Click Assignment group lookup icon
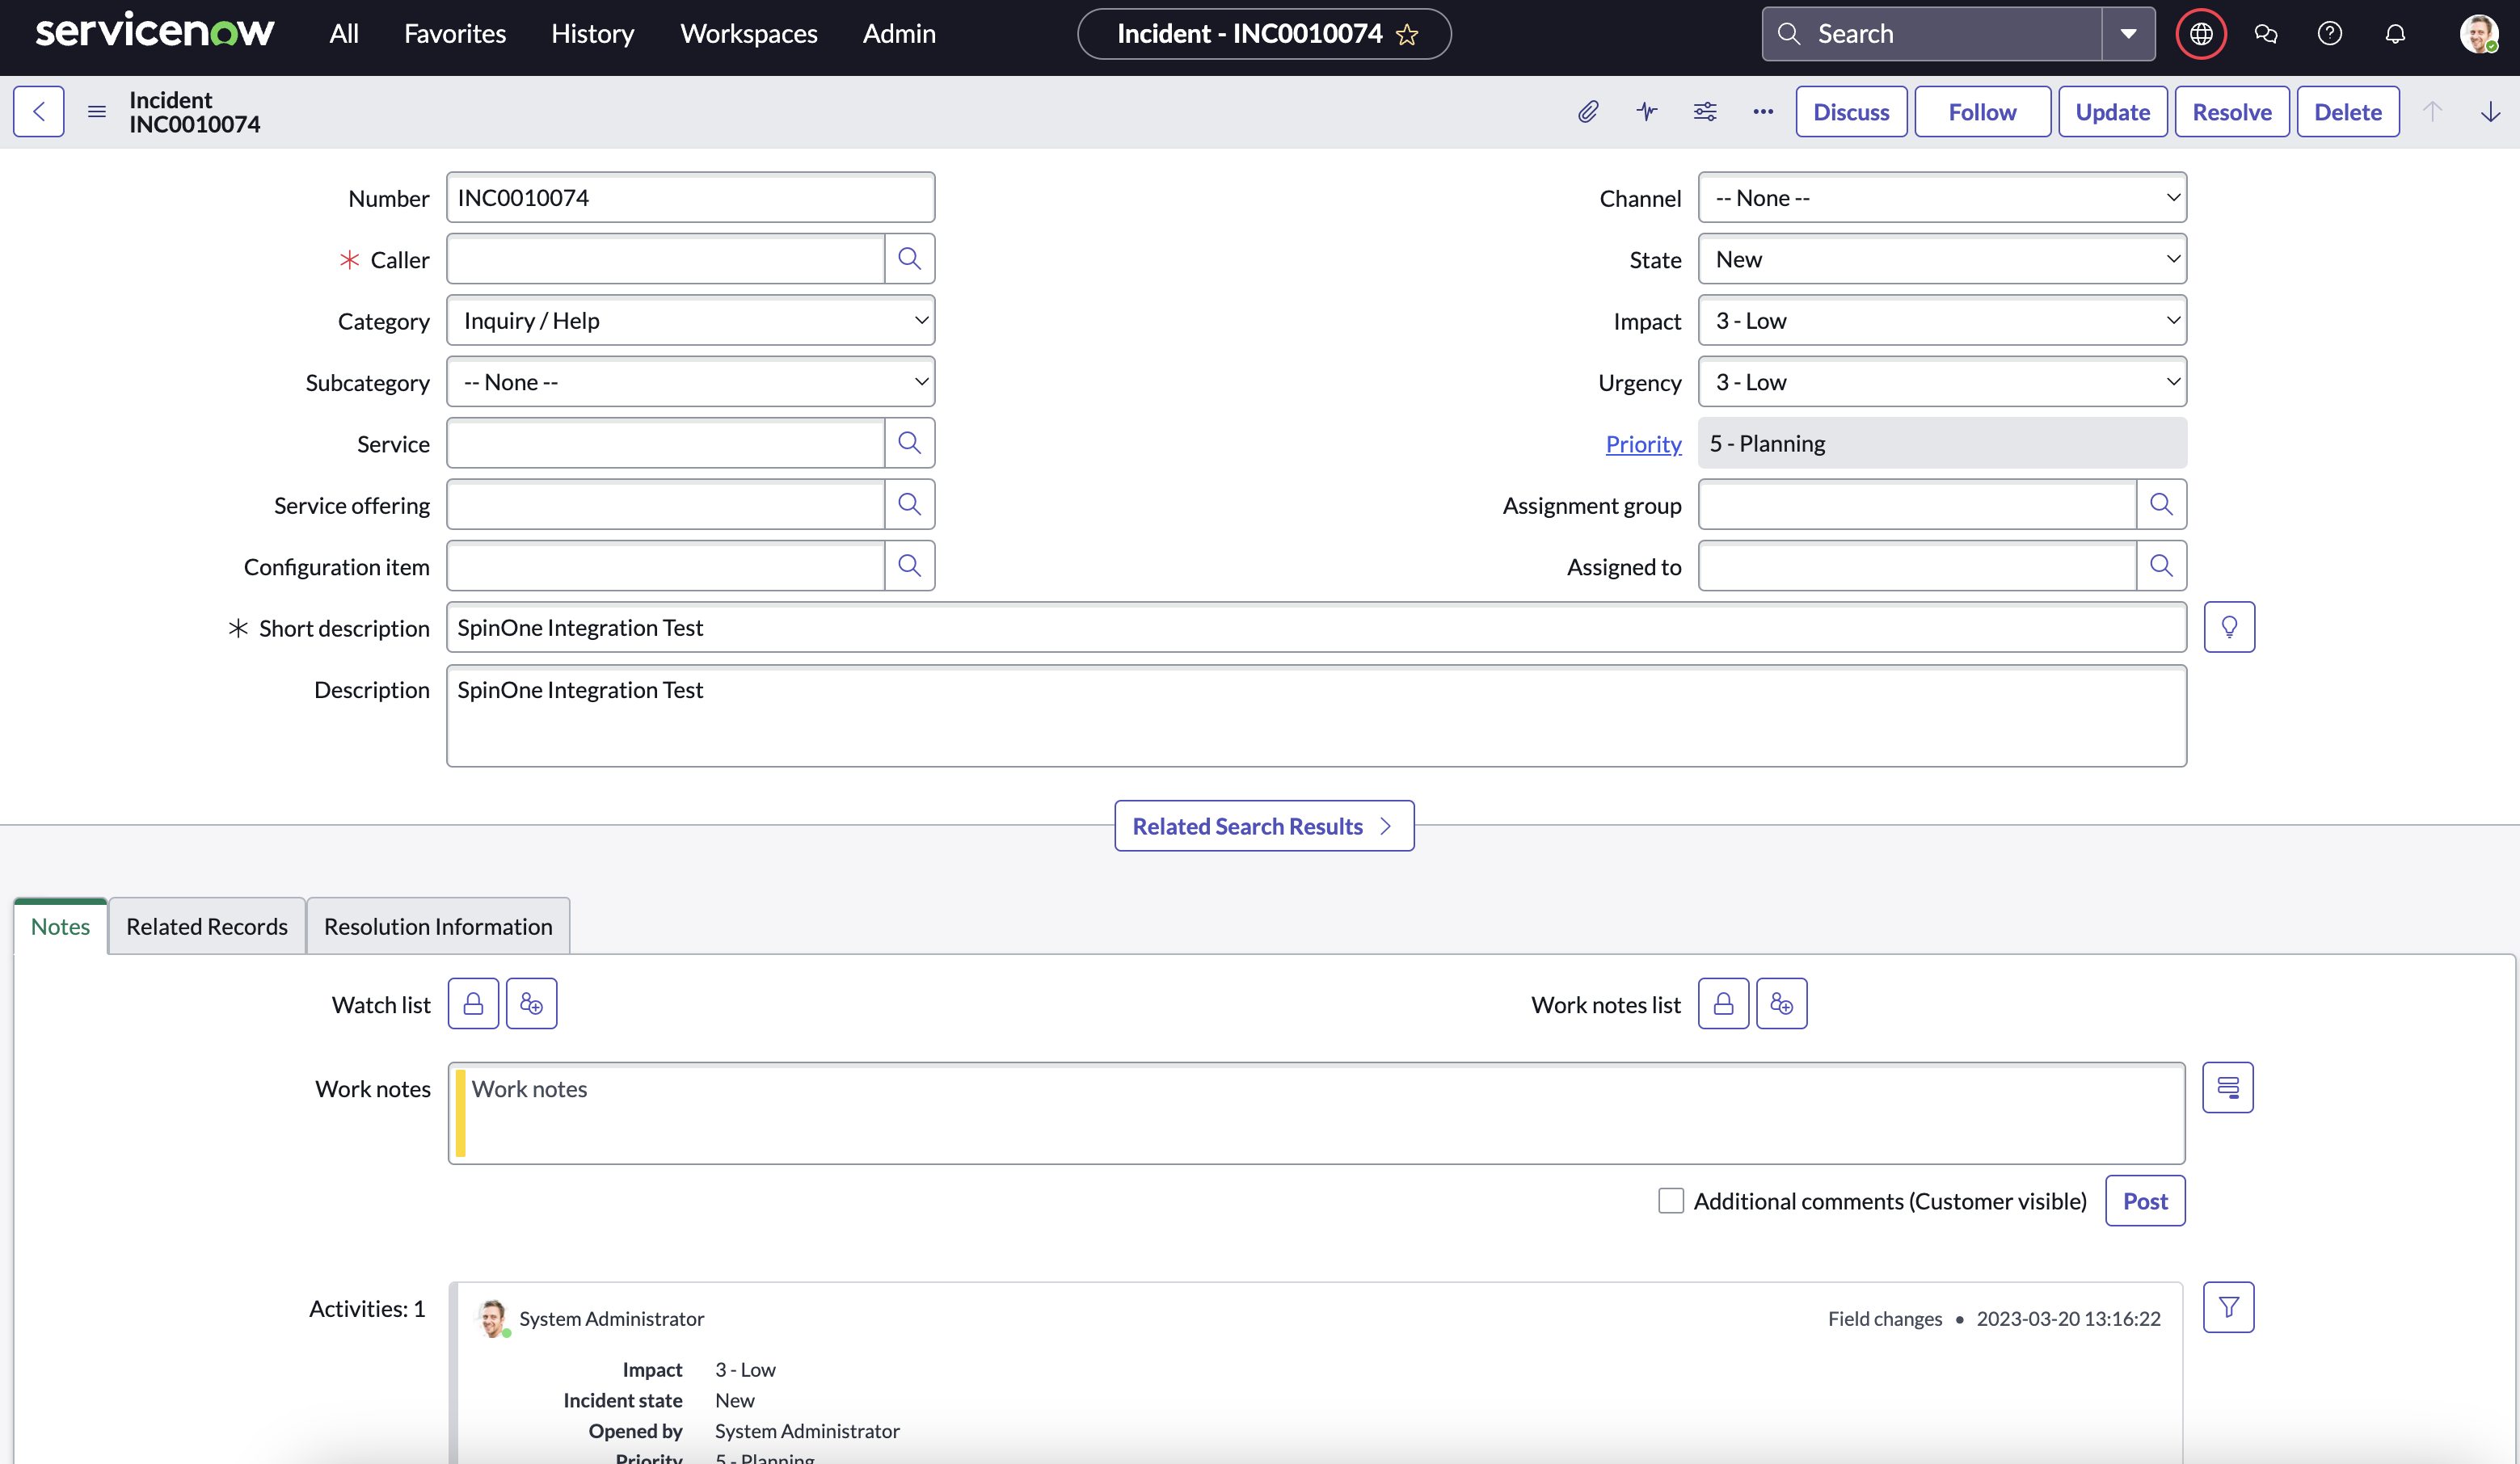 [2161, 504]
